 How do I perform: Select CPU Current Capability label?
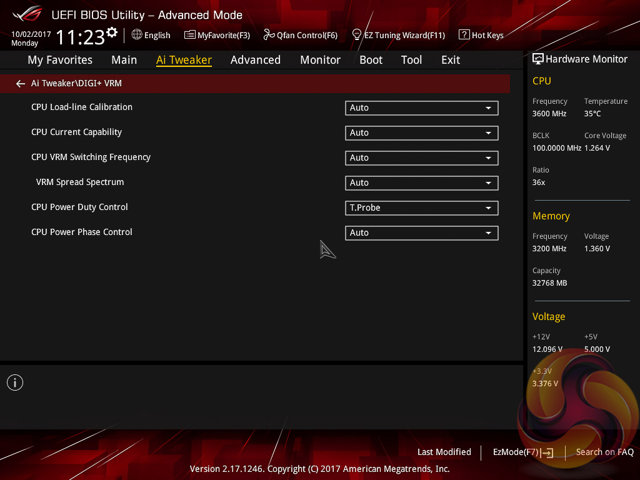coord(76,132)
